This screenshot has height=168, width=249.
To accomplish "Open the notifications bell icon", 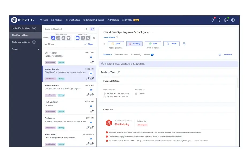I will click(x=213, y=20).
